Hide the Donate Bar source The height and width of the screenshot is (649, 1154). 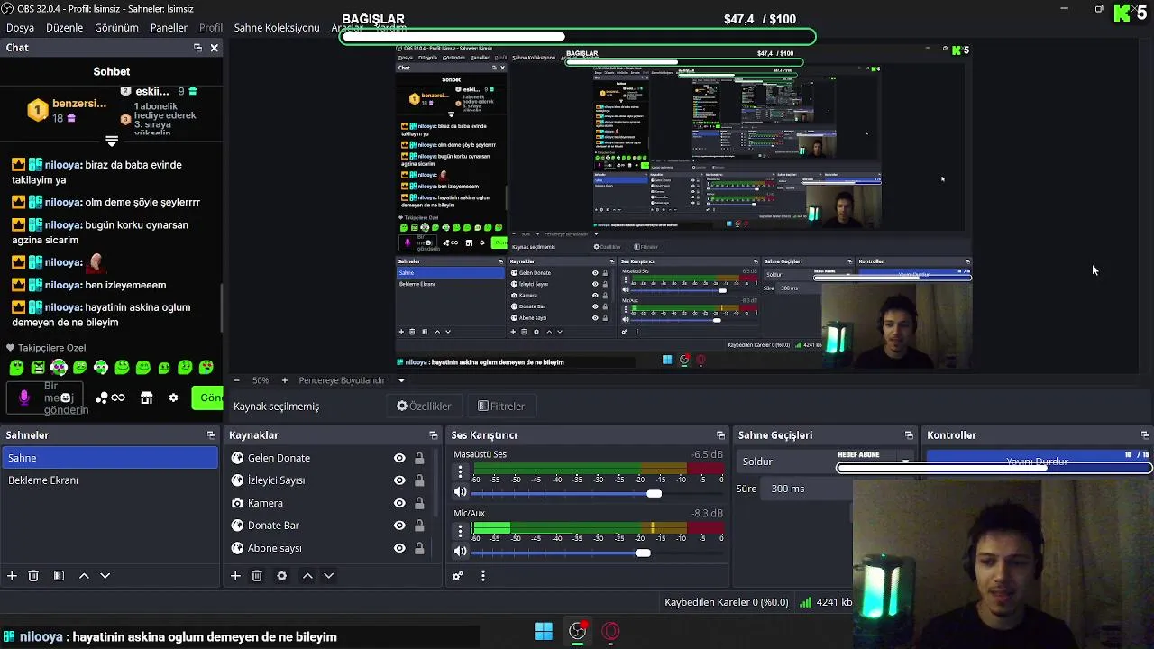[399, 526]
